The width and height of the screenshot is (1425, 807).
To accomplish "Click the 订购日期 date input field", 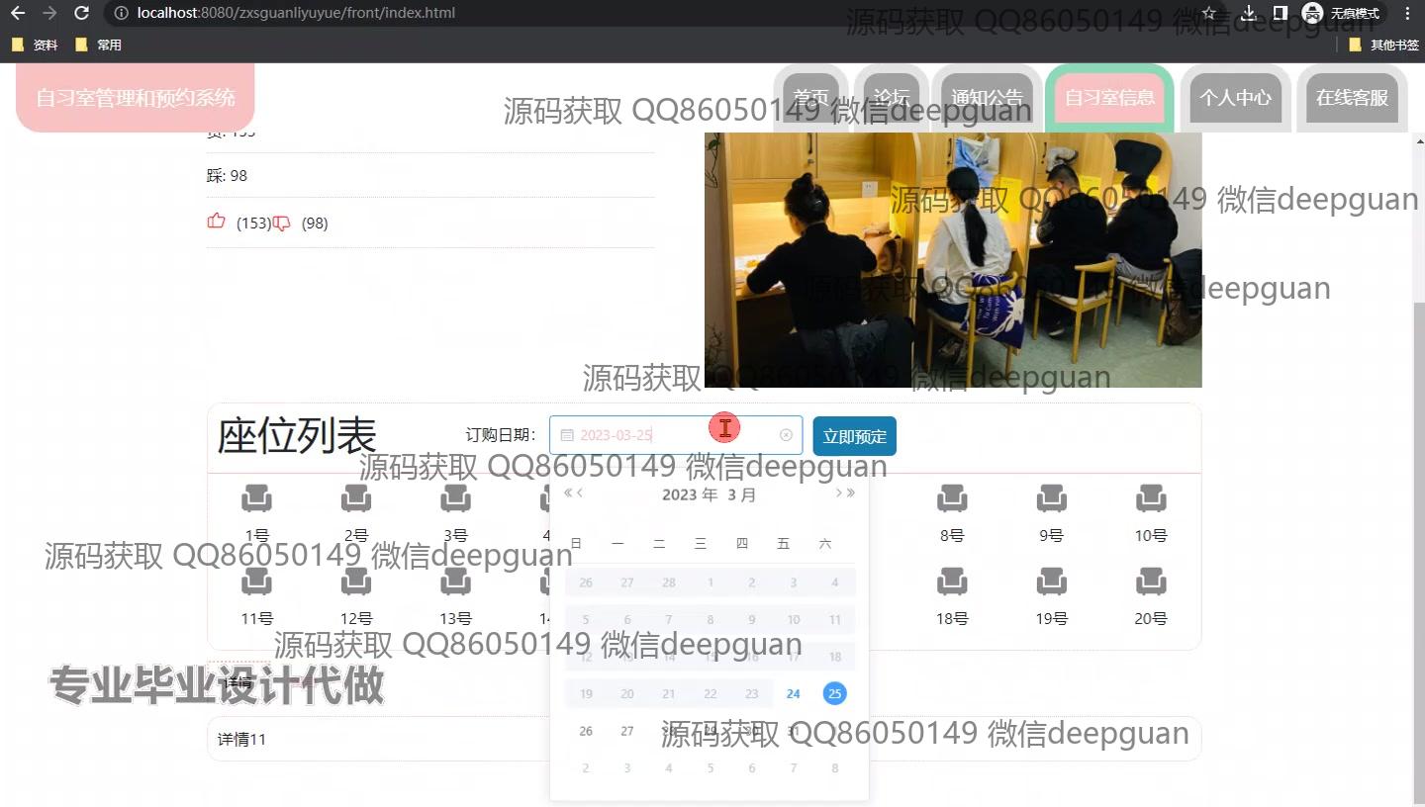I will pyautogui.click(x=676, y=435).
